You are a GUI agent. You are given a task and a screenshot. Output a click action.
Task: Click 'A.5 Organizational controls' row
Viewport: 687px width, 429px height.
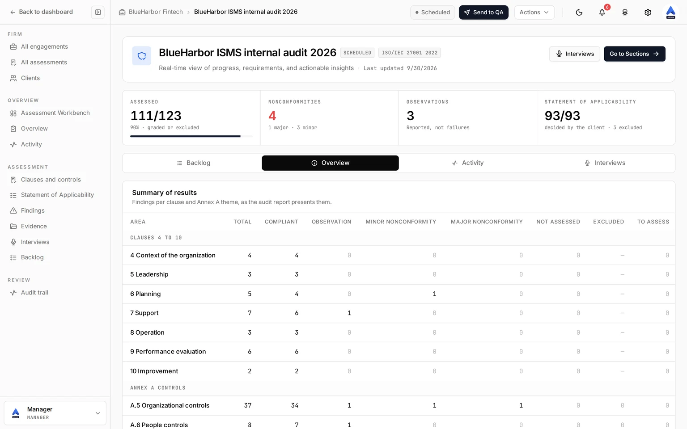399,406
